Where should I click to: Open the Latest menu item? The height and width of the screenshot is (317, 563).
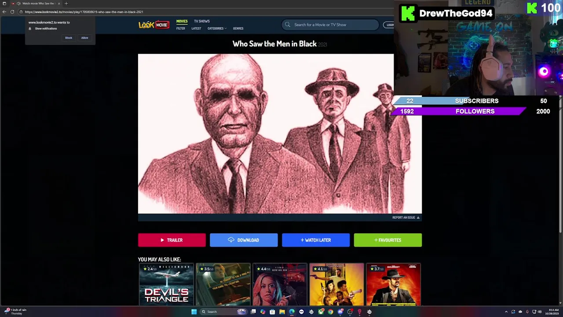[x=196, y=29]
